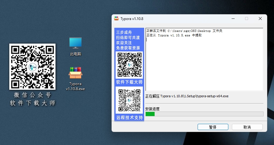This screenshot has width=274, height=145.
Task: Select the Typora v1.10.8.exe desktop icon
Action: click(x=75, y=78)
